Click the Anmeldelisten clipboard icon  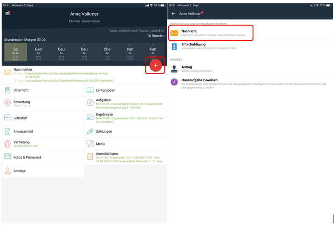click(90, 156)
